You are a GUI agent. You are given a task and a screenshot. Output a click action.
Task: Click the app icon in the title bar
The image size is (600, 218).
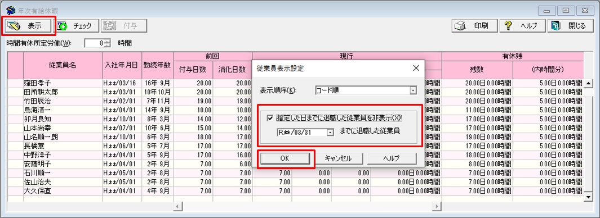point(11,10)
